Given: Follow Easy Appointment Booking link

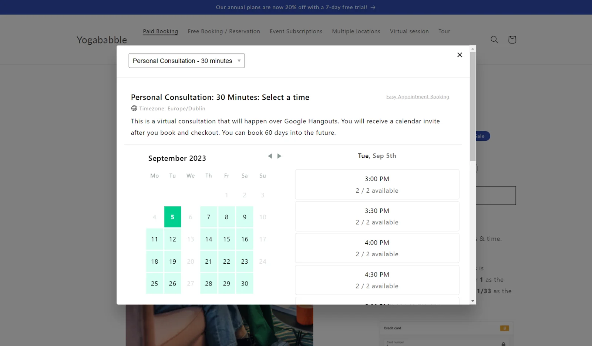Looking at the screenshot, I should coord(417,97).
